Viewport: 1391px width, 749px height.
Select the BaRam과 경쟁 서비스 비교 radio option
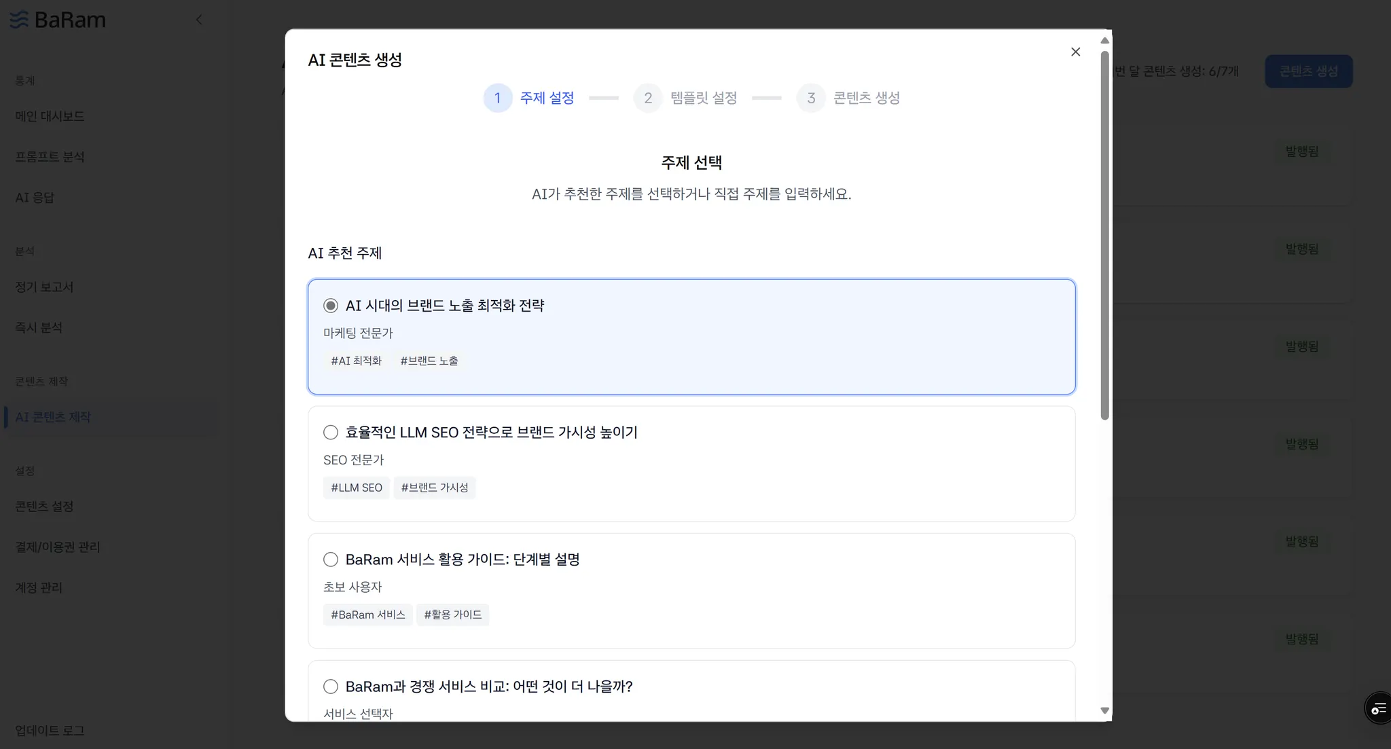point(331,687)
